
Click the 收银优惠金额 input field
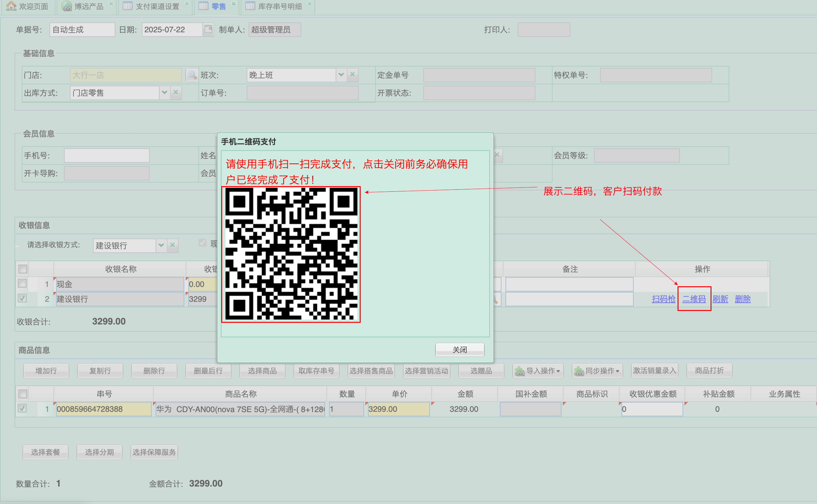coord(652,409)
